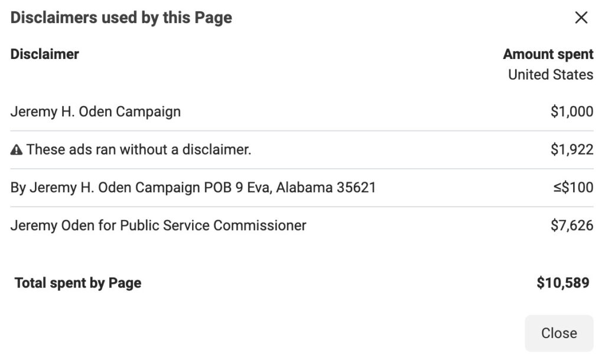The height and width of the screenshot is (357, 605).
Task: Click the 'Total spent by Page' label
Action: click(78, 283)
